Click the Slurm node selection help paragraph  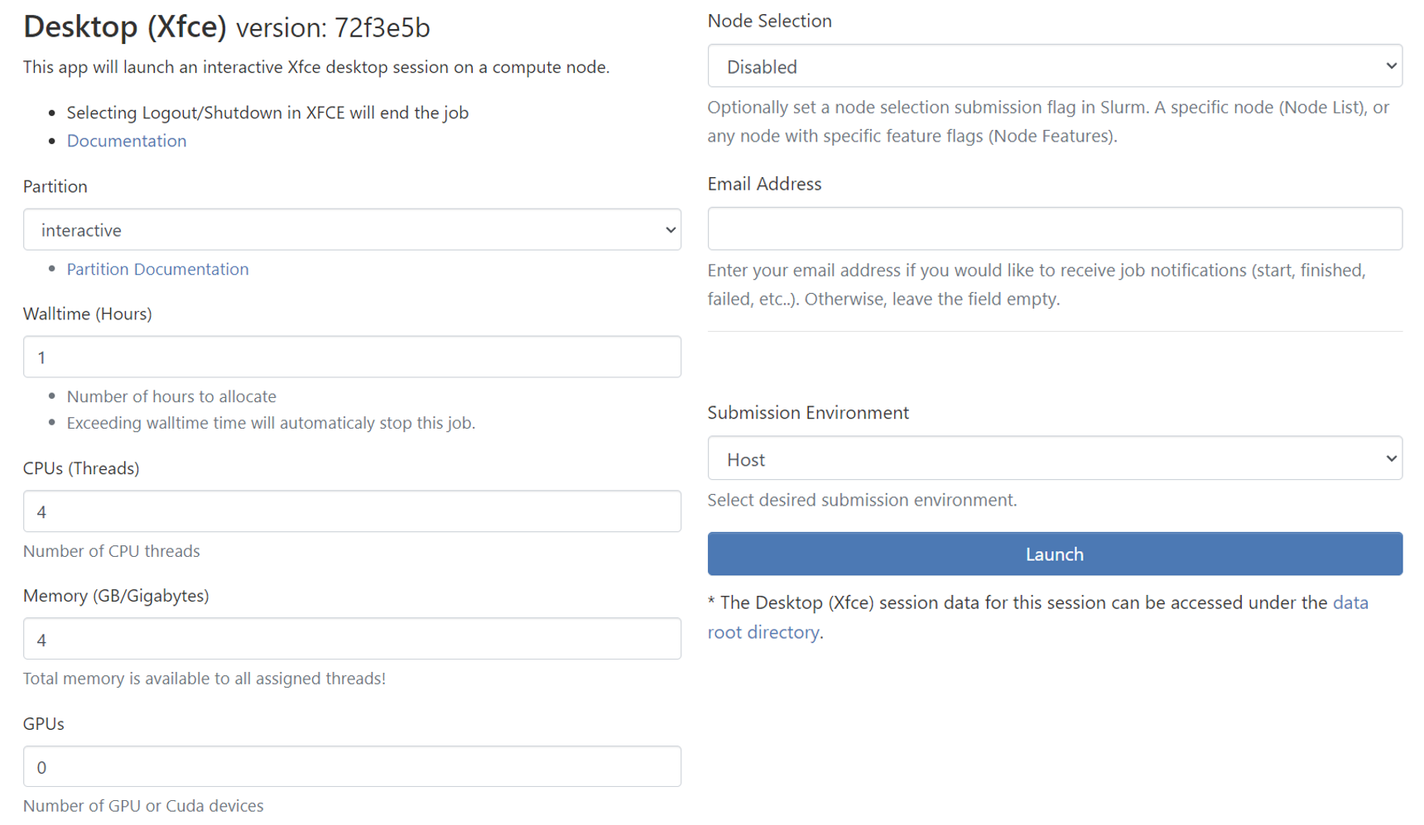tap(1048, 122)
